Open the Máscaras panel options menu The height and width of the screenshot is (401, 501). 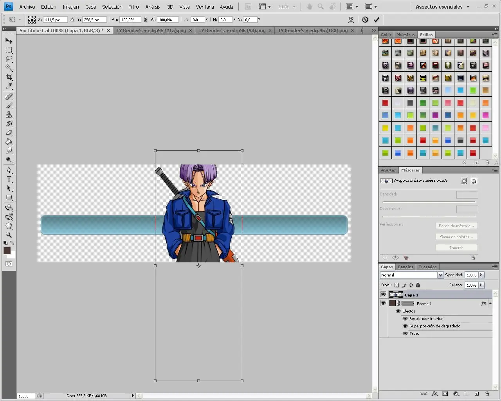(x=495, y=170)
